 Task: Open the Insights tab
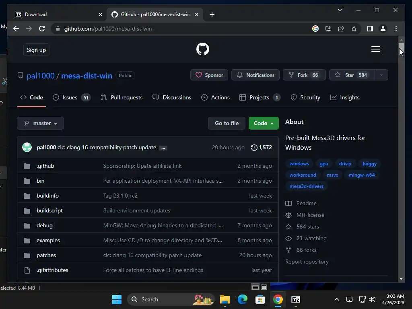[345, 97]
